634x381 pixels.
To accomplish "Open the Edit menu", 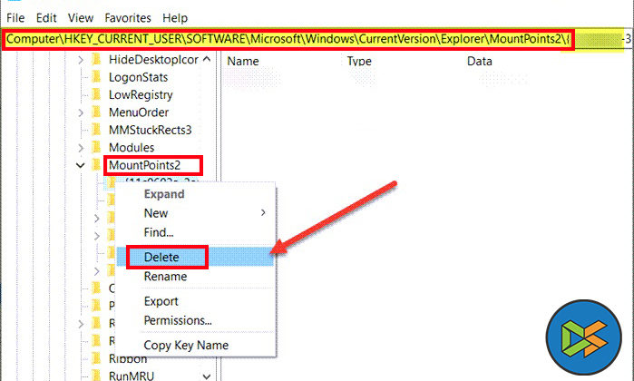I will pyautogui.click(x=46, y=18).
